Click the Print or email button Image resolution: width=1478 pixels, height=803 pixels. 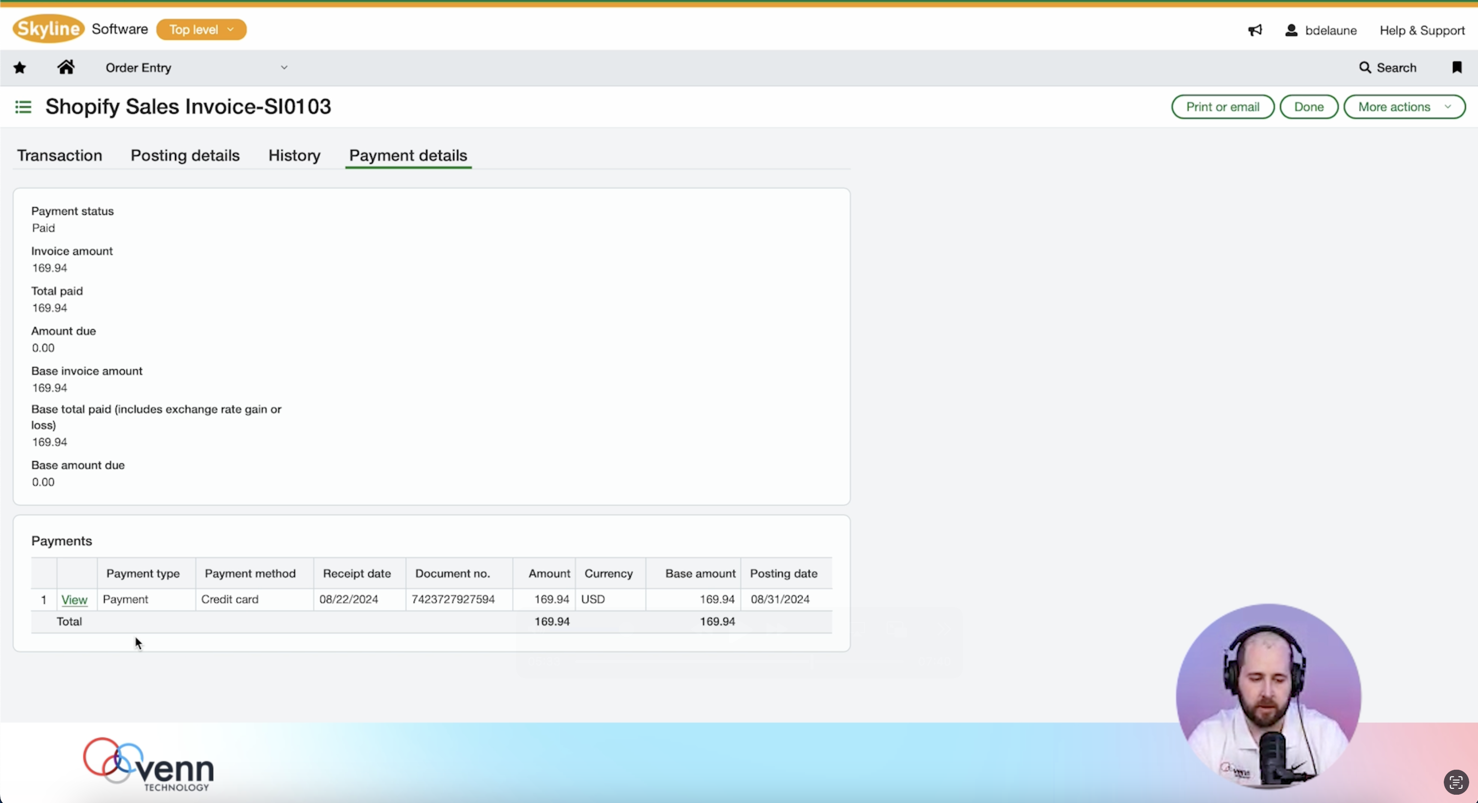tap(1223, 107)
